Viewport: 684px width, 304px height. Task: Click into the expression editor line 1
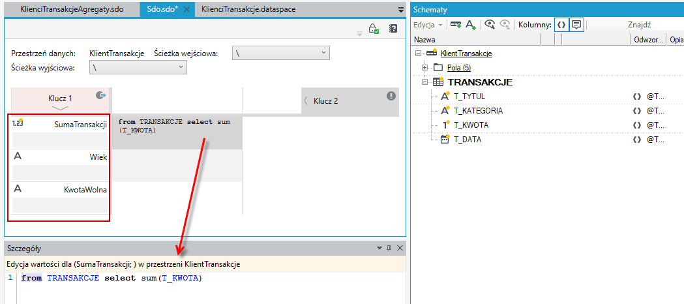point(112,279)
